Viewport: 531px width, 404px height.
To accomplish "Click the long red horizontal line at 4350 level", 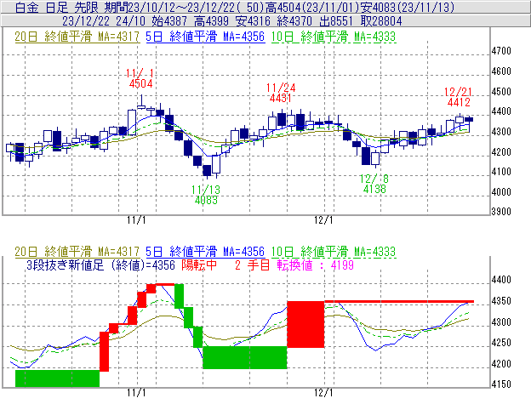I will tap(399, 301).
